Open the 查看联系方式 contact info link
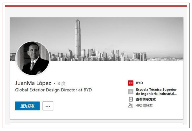192x131 pixels. 146,99
